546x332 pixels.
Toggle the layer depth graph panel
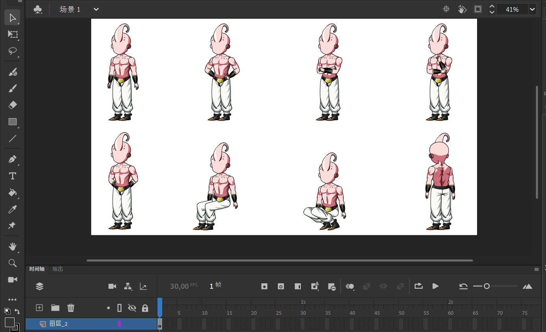pos(143,286)
